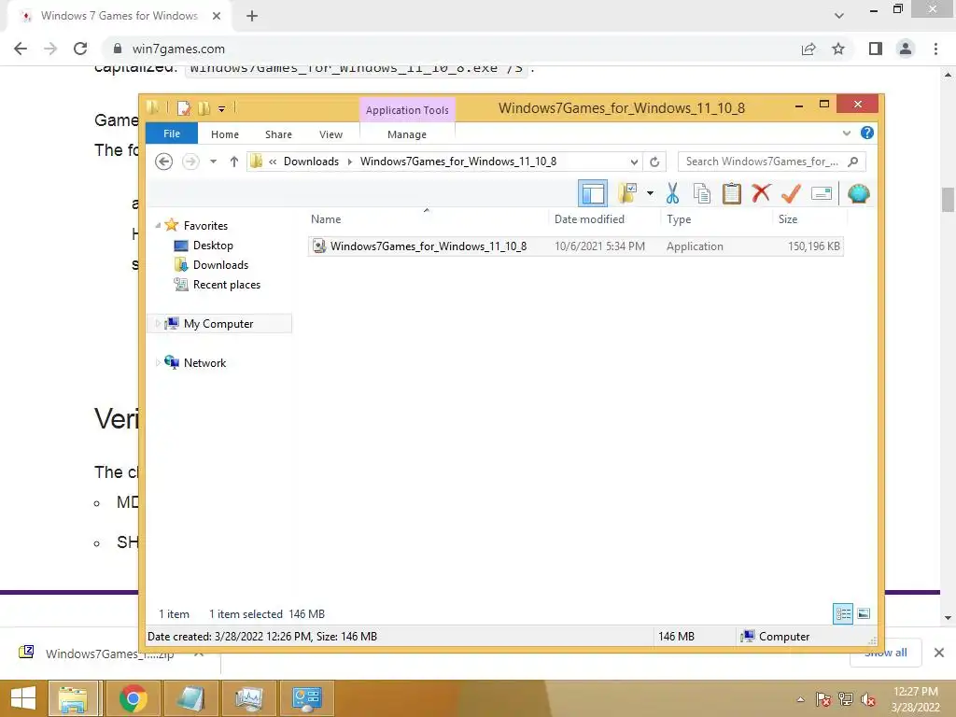Screen dimensions: 956x717
Task: Open the File ribbon tab
Action: pyautogui.click(x=172, y=134)
